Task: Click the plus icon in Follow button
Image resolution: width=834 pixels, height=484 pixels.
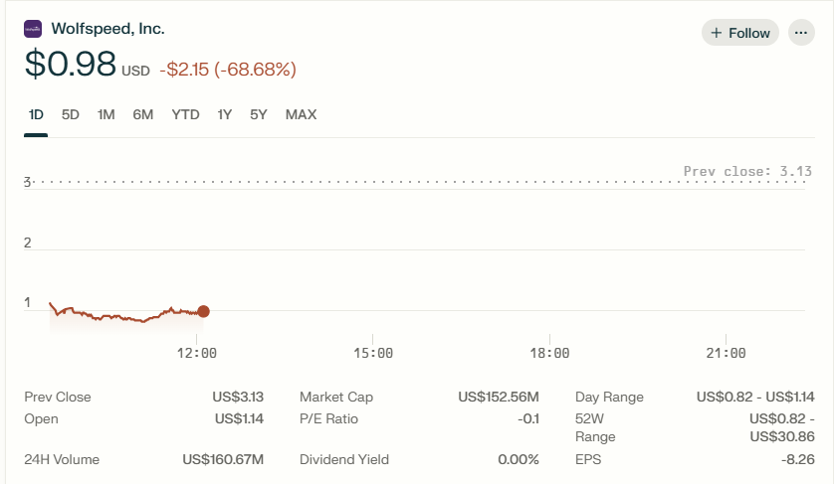Action: [x=717, y=33]
